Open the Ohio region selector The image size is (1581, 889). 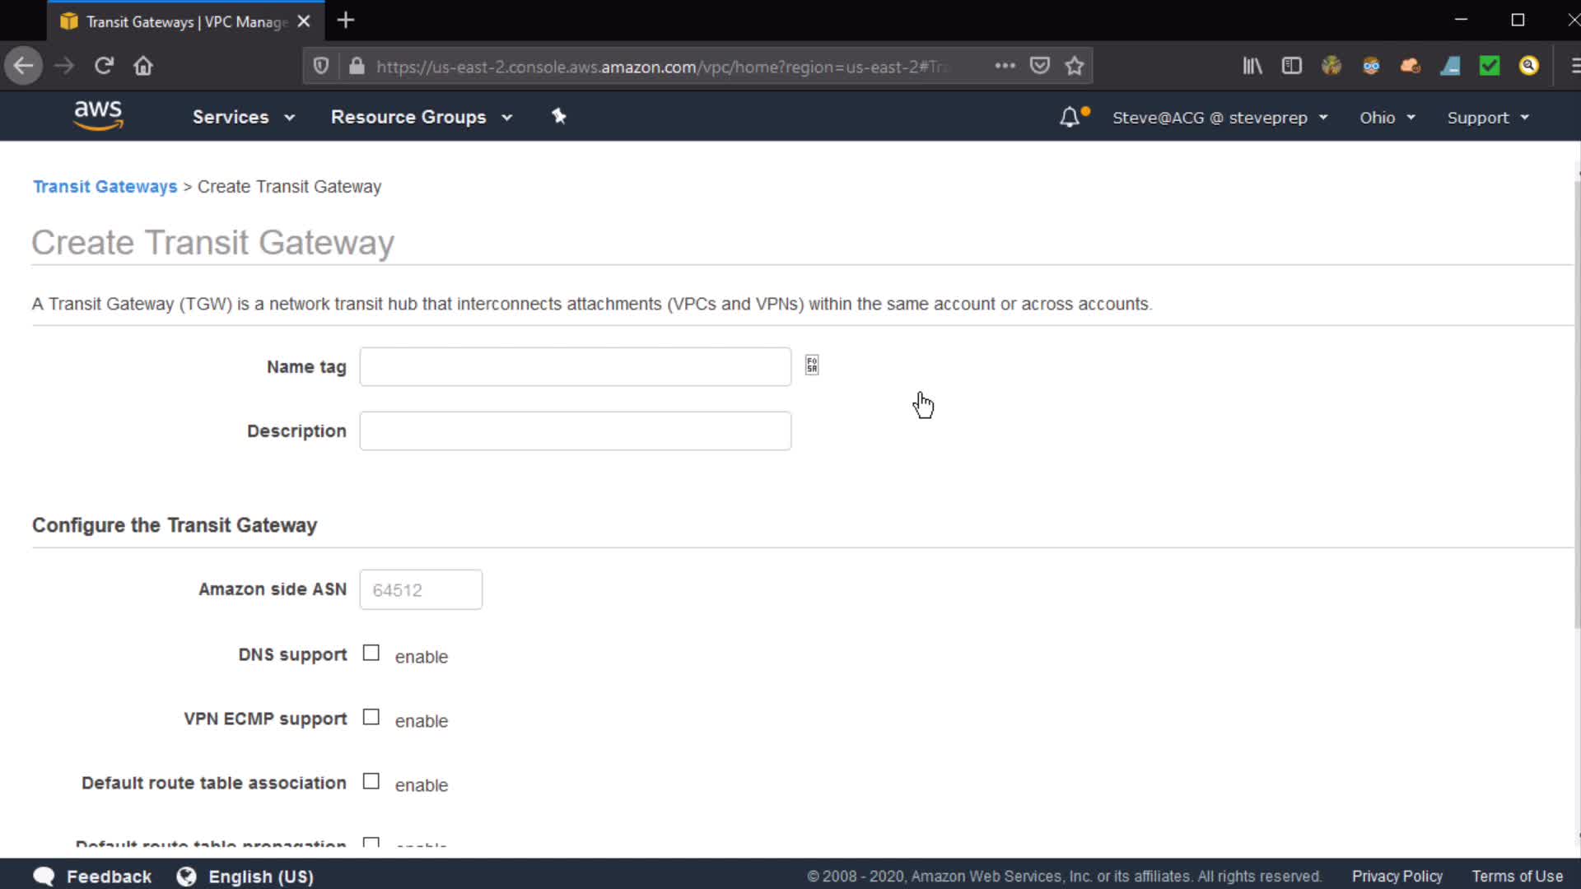click(x=1387, y=118)
